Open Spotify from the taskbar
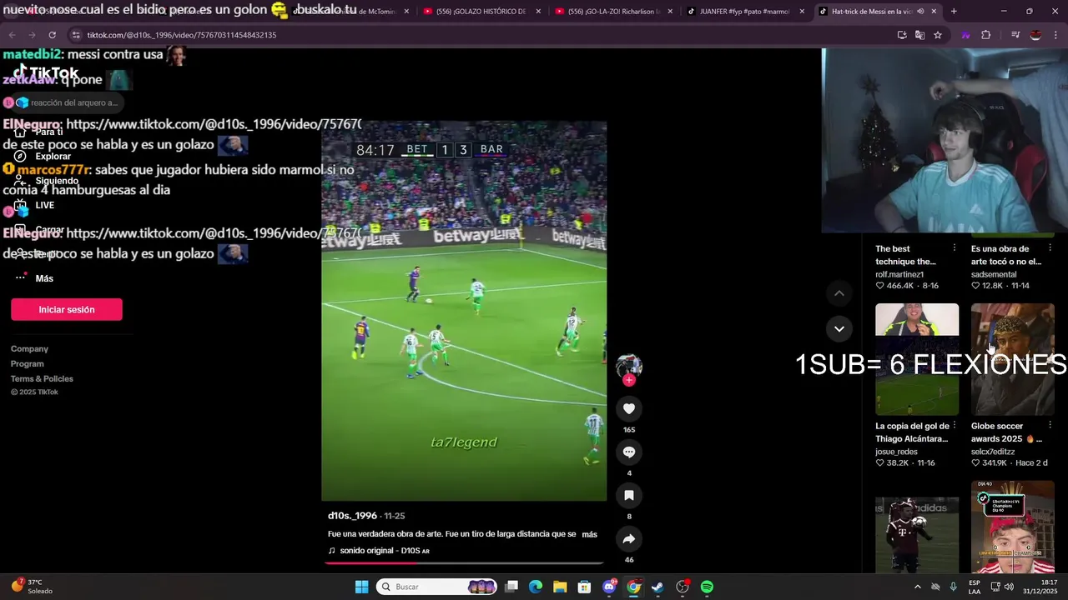The image size is (1068, 600). tap(707, 587)
